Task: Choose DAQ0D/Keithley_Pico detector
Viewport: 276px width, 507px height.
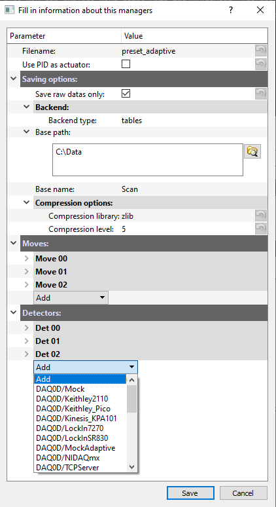Action: click(80, 409)
